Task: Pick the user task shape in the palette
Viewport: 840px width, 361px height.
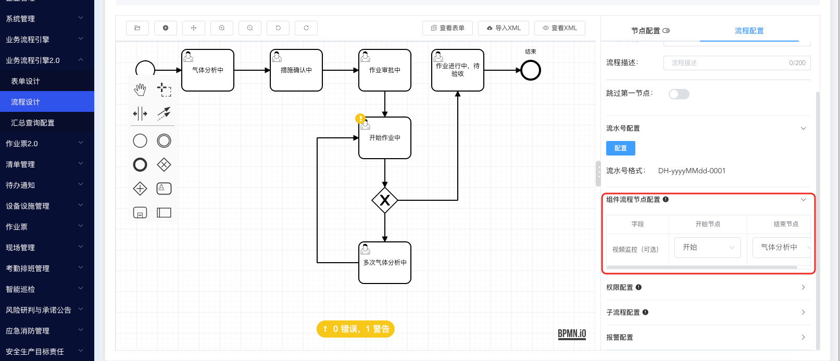Action: click(x=164, y=188)
